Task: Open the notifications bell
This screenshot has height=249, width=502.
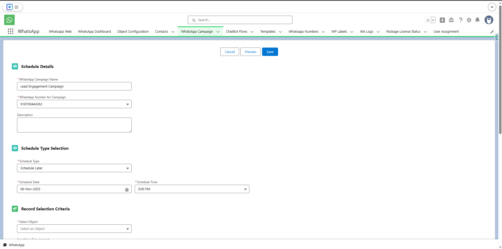Action: click(477, 20)
